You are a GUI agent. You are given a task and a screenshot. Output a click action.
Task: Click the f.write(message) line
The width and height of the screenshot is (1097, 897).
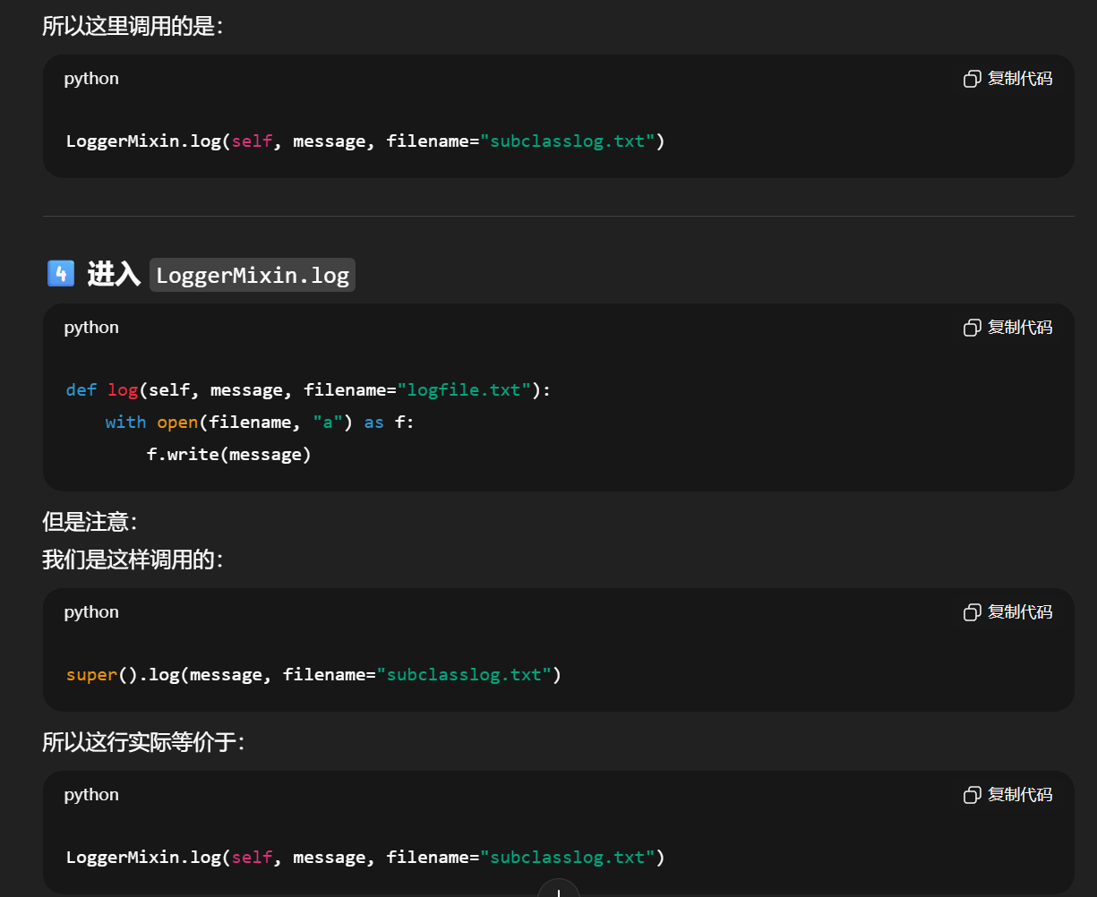[228, 455]
